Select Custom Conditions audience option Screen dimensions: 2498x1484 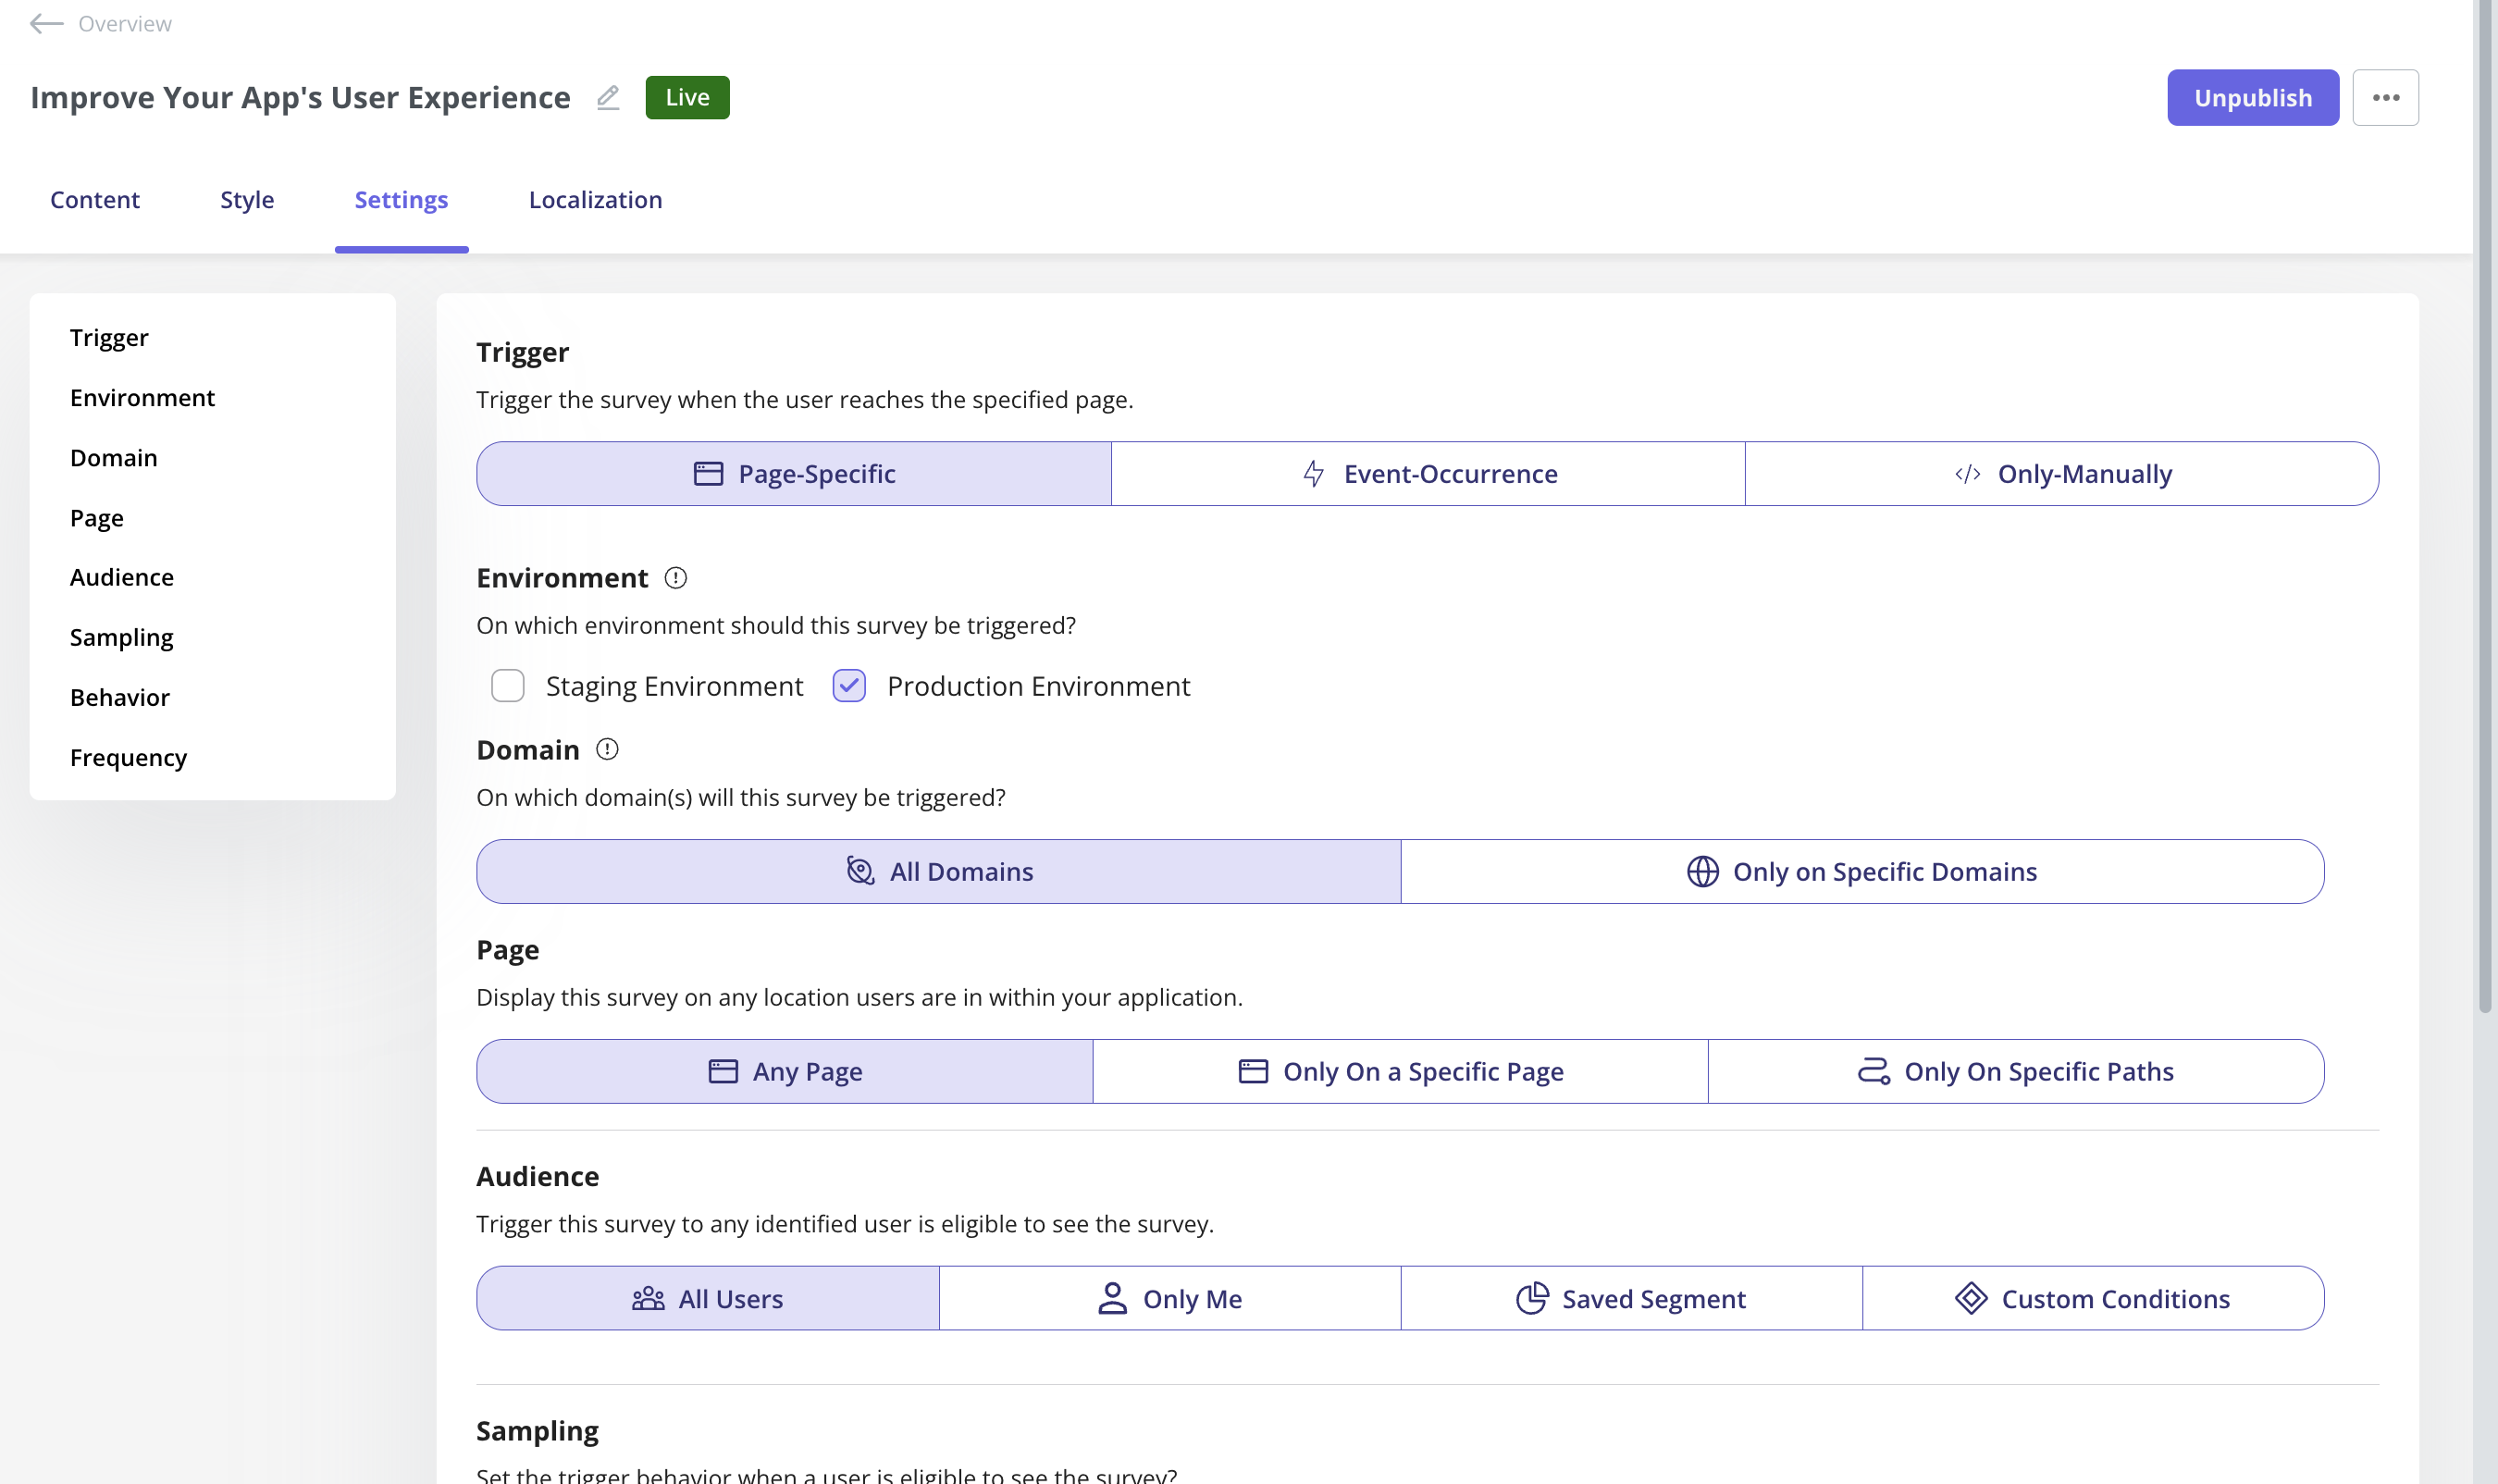click(2093, 1298)
